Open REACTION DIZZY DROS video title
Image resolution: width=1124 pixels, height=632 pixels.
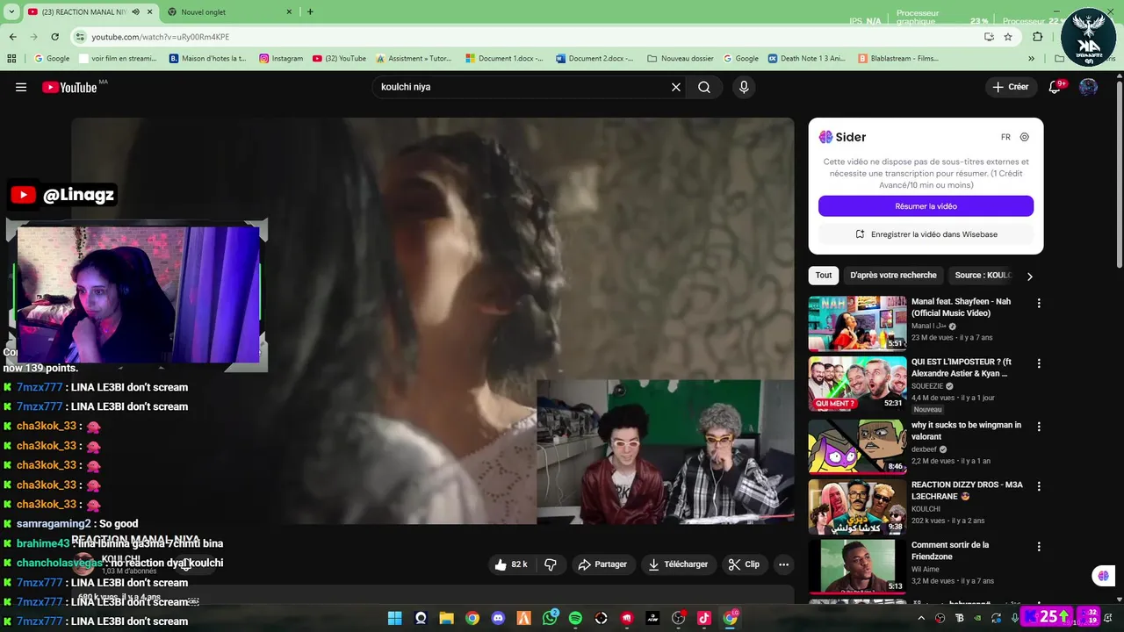[967, 490]
